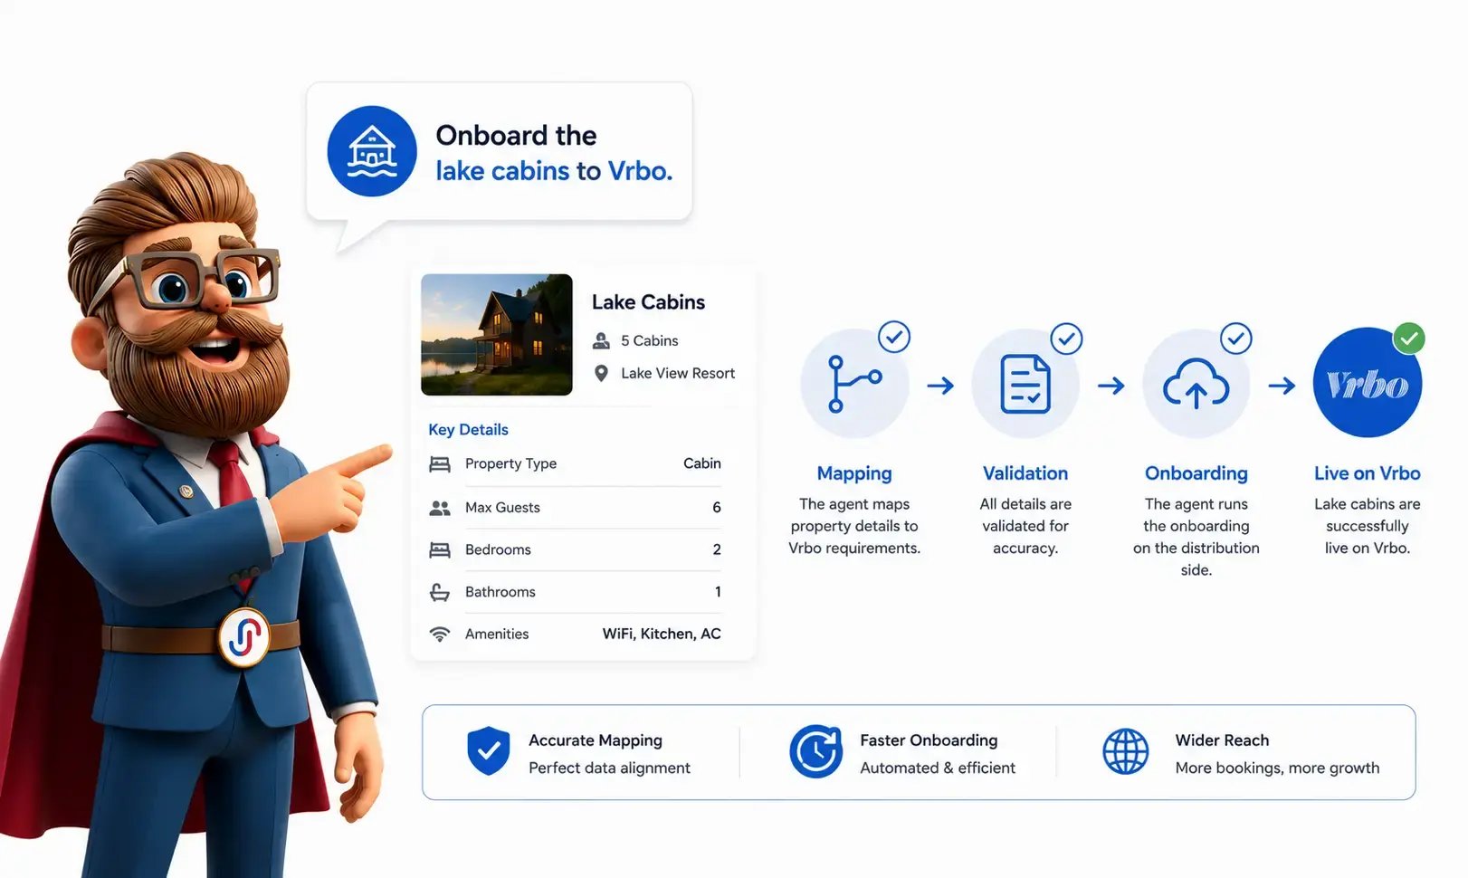Click the "Onboard the" heading text
Viewport: 1468px width, 878px height.
click(516, 135)
